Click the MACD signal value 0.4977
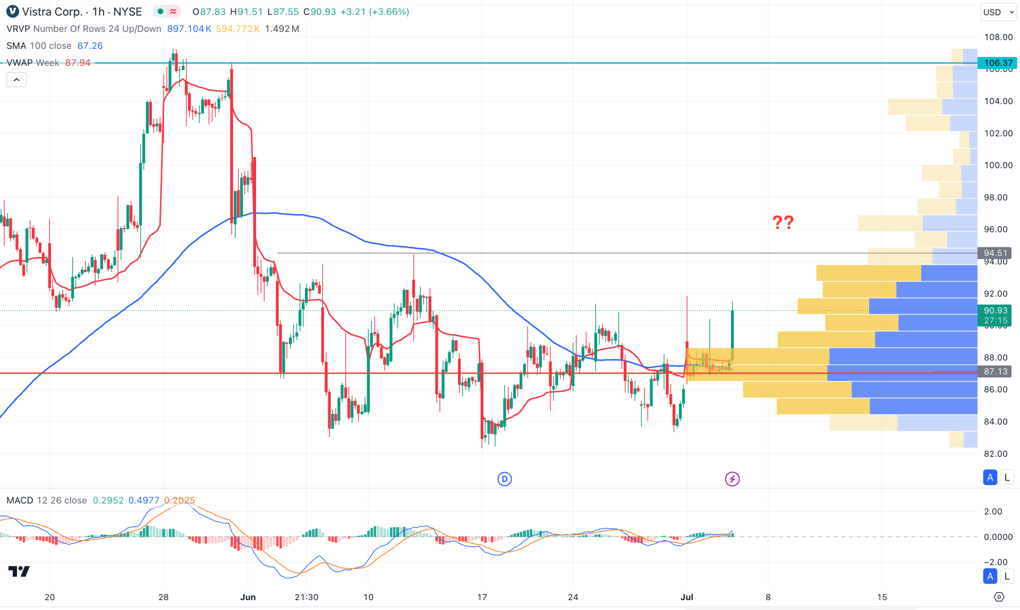 click(144, 500)
